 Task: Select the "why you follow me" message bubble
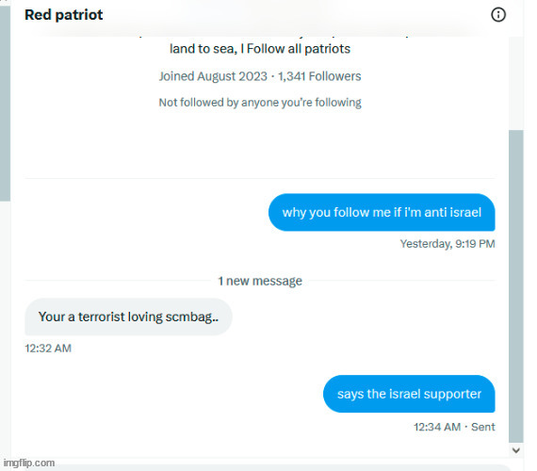click(382, 212)
